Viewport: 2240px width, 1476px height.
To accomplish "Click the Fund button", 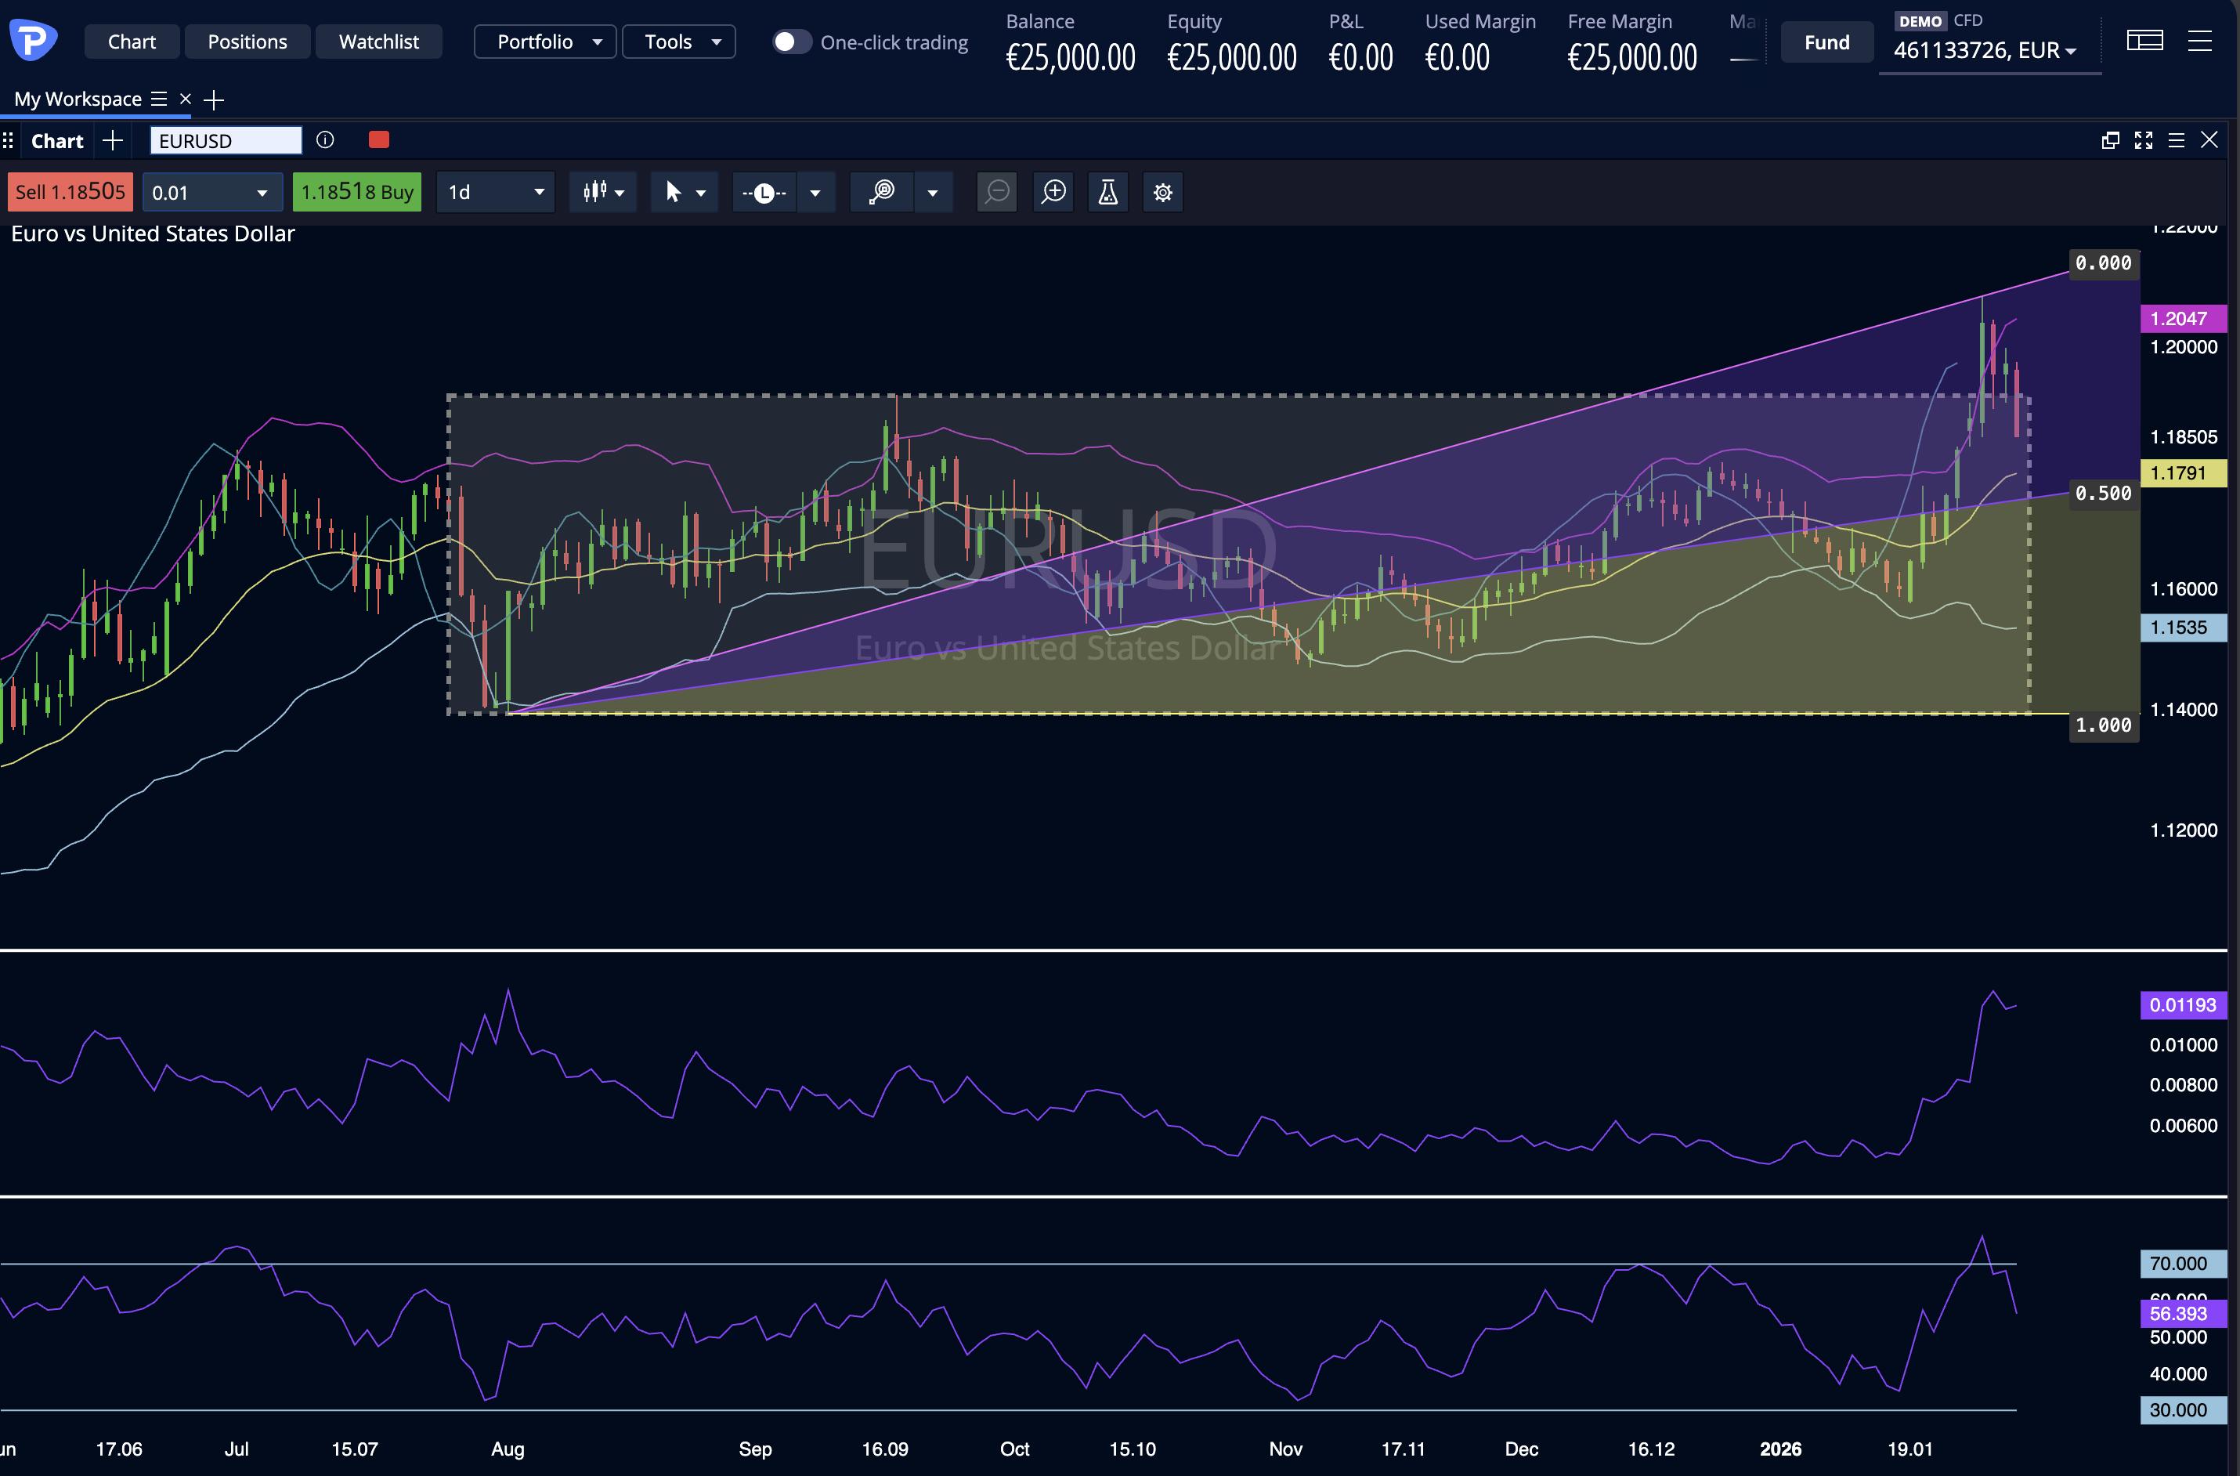I will (1825, 42).
